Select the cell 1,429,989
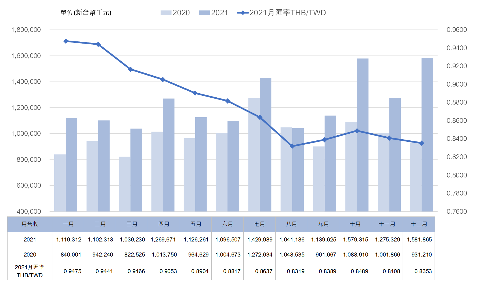The image size is (484, 288). tap(260, 240)
